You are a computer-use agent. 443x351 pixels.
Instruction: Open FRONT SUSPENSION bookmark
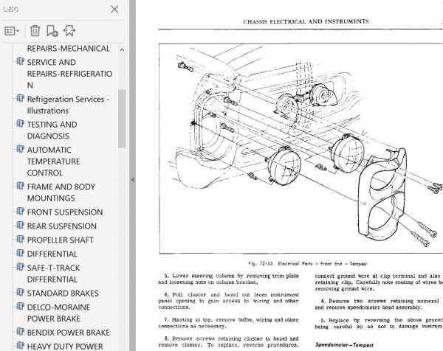65,212
